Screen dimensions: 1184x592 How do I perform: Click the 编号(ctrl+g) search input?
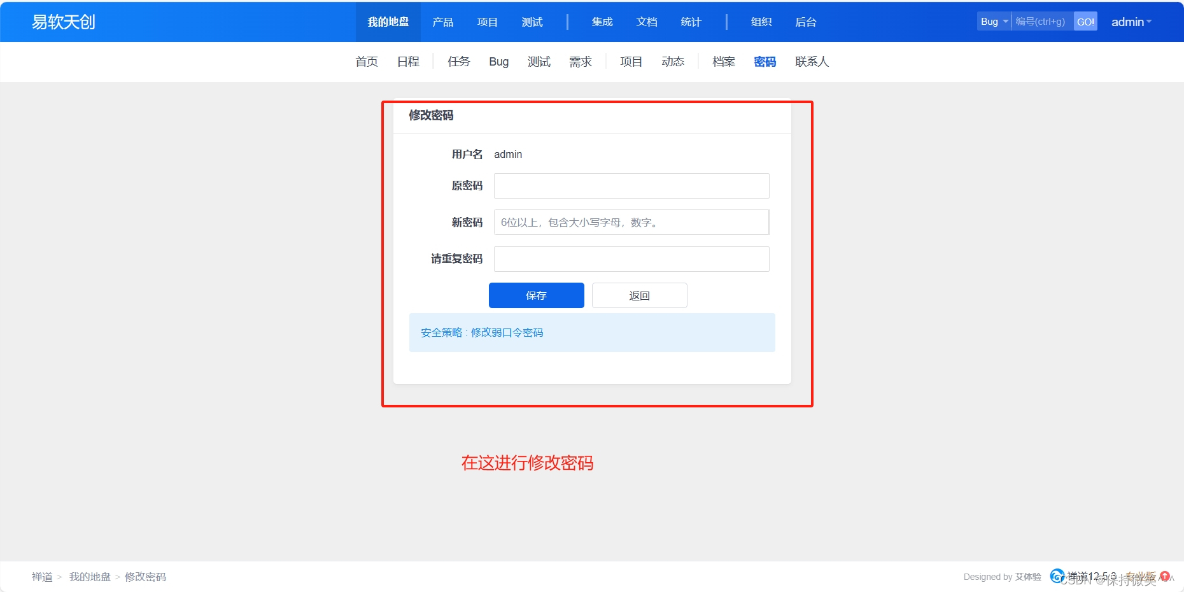[x=1042, y=22]
